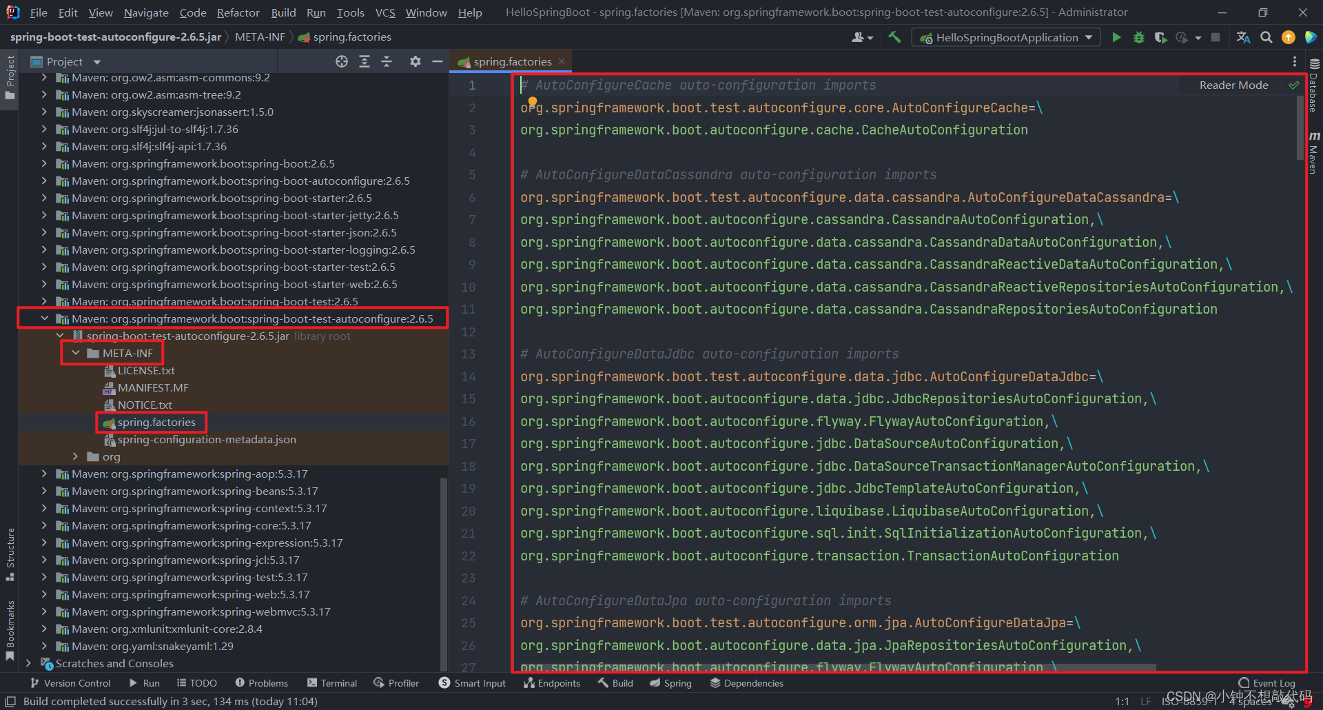The image size is (1323, 710).
Task: Open TODO tool window
Action: click(196, 683)
